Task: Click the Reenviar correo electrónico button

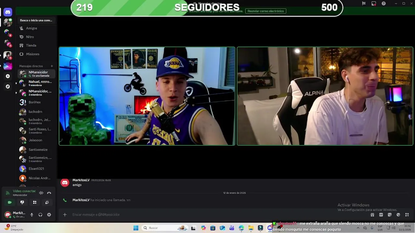Action: tap(266, 11)
